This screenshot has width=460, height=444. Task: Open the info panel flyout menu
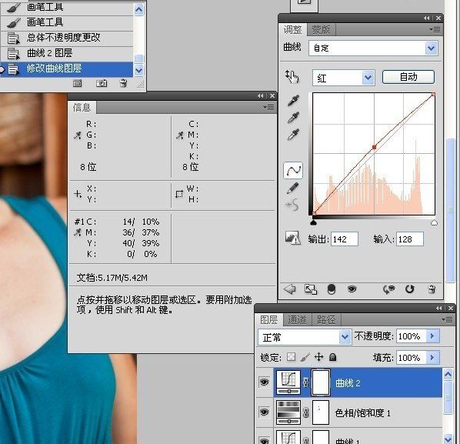268,108
